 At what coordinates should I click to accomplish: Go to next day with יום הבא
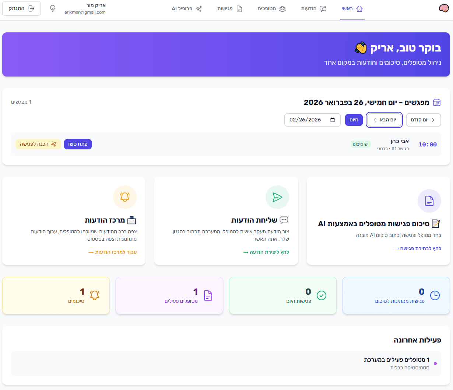[x=384, y=120]
